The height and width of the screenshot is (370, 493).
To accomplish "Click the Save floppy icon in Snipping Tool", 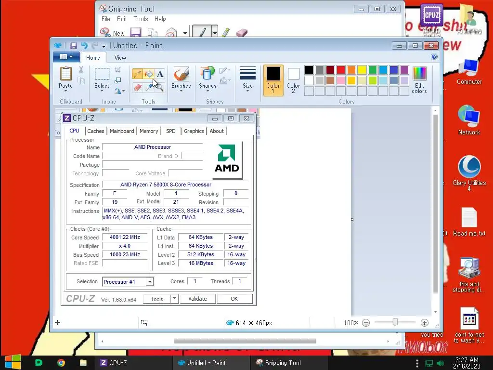I will coord(135,32).
